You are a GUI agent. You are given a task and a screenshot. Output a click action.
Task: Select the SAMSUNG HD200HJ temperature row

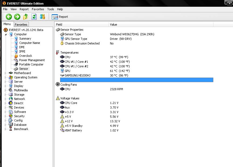point(137,75)
